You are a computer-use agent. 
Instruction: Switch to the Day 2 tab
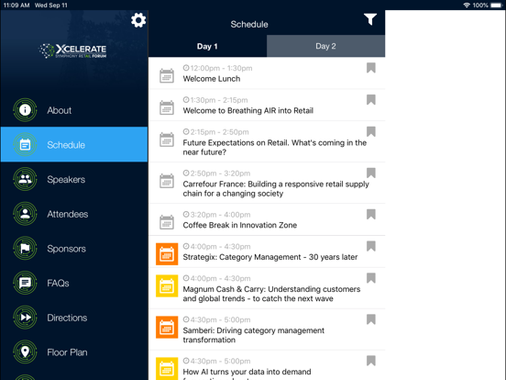click(326, 46)
